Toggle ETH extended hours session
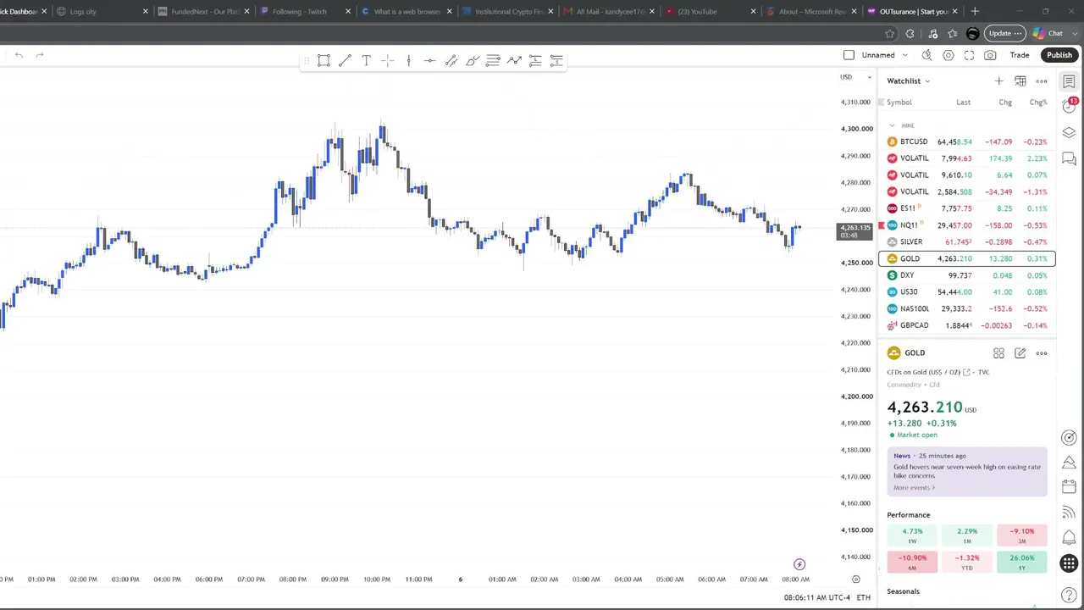This screenshot has height=610, width=1084. pos(863,597)
